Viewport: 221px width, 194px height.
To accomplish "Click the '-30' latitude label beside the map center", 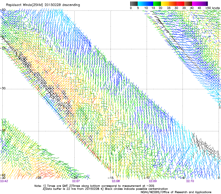I will [x=3, y=88].
